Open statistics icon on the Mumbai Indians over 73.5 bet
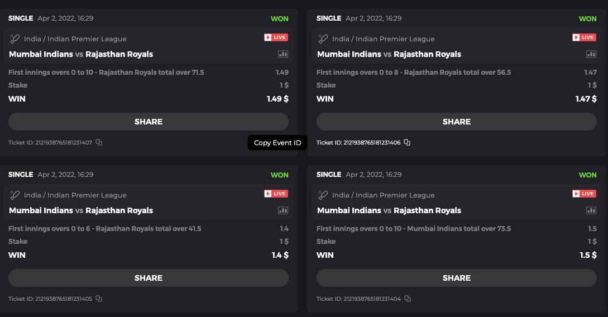The image size is (608, 317). (591, 210)
